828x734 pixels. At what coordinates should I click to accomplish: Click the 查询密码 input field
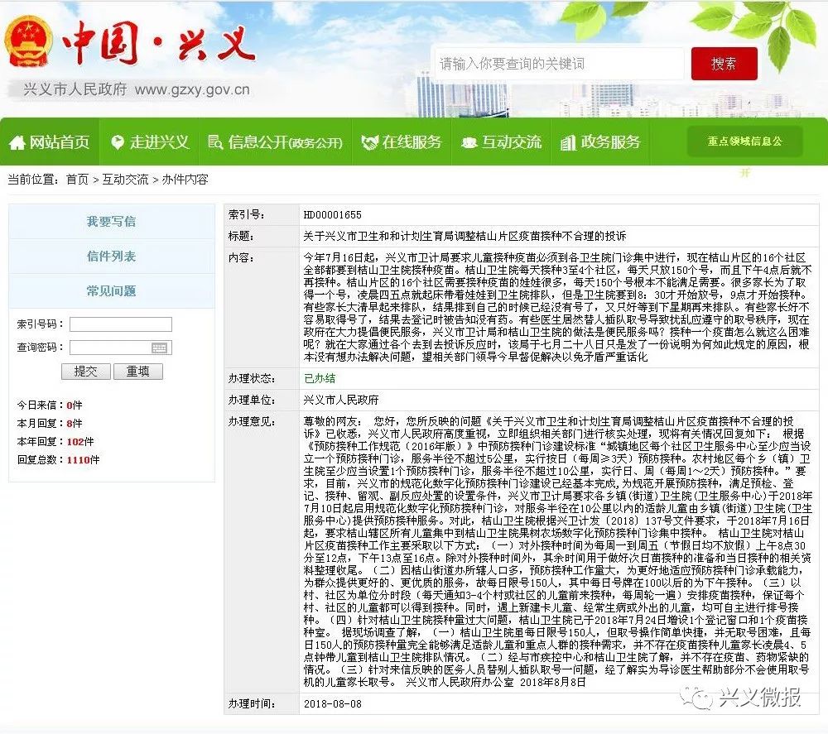click(110, 348)
